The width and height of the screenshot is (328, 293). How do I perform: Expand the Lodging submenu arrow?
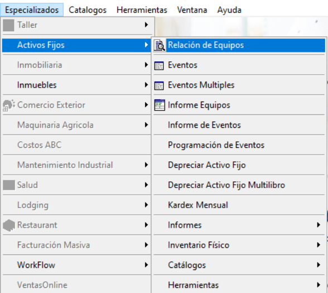[146, 205]
